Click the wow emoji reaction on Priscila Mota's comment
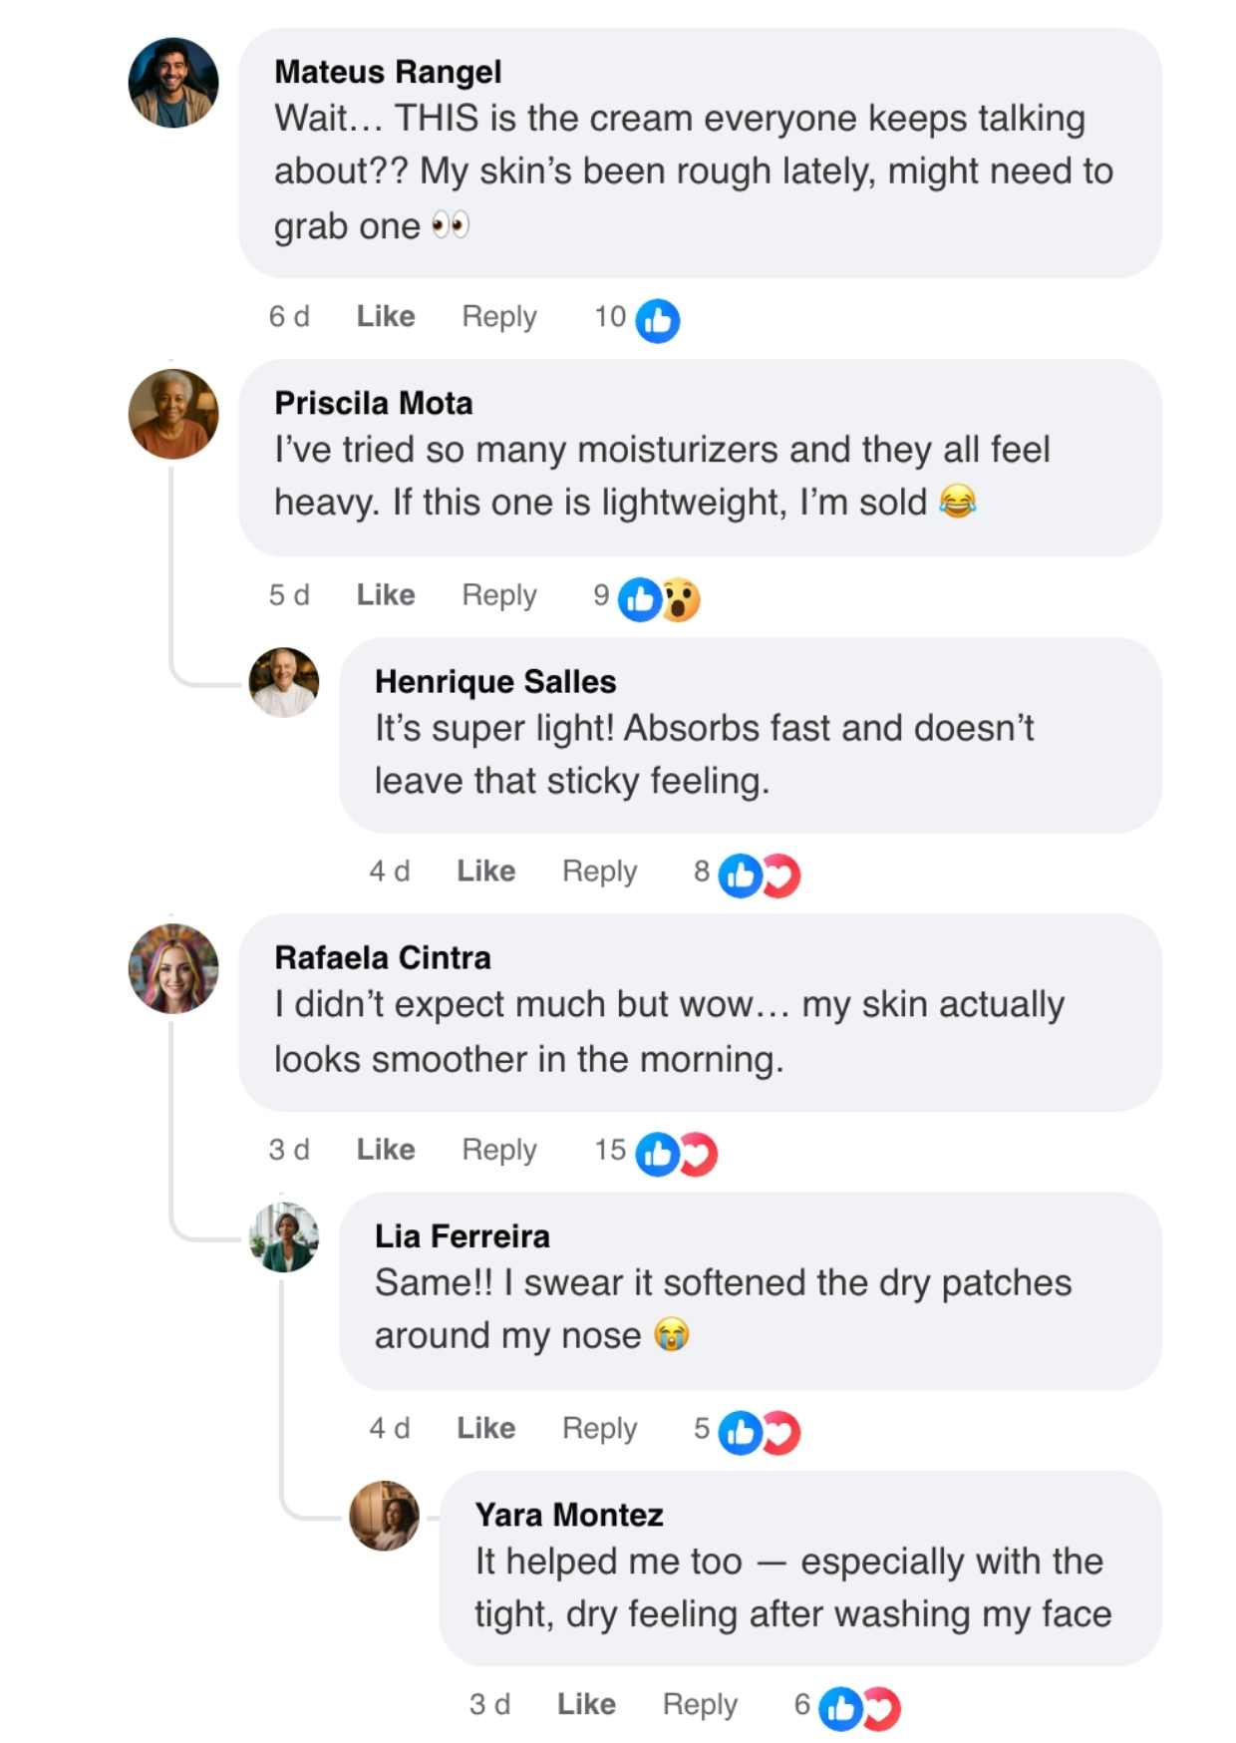The height and width of the screenshot is (1743, 1236). 682,600
